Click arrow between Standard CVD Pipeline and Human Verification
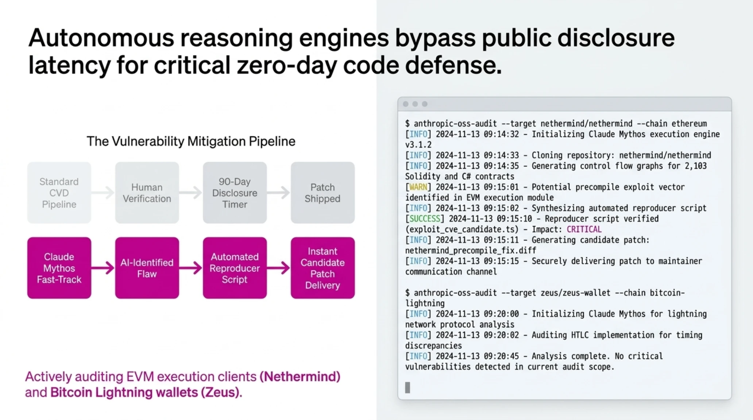The width and height of the screenshot is (753, 420). click(103, 192)
